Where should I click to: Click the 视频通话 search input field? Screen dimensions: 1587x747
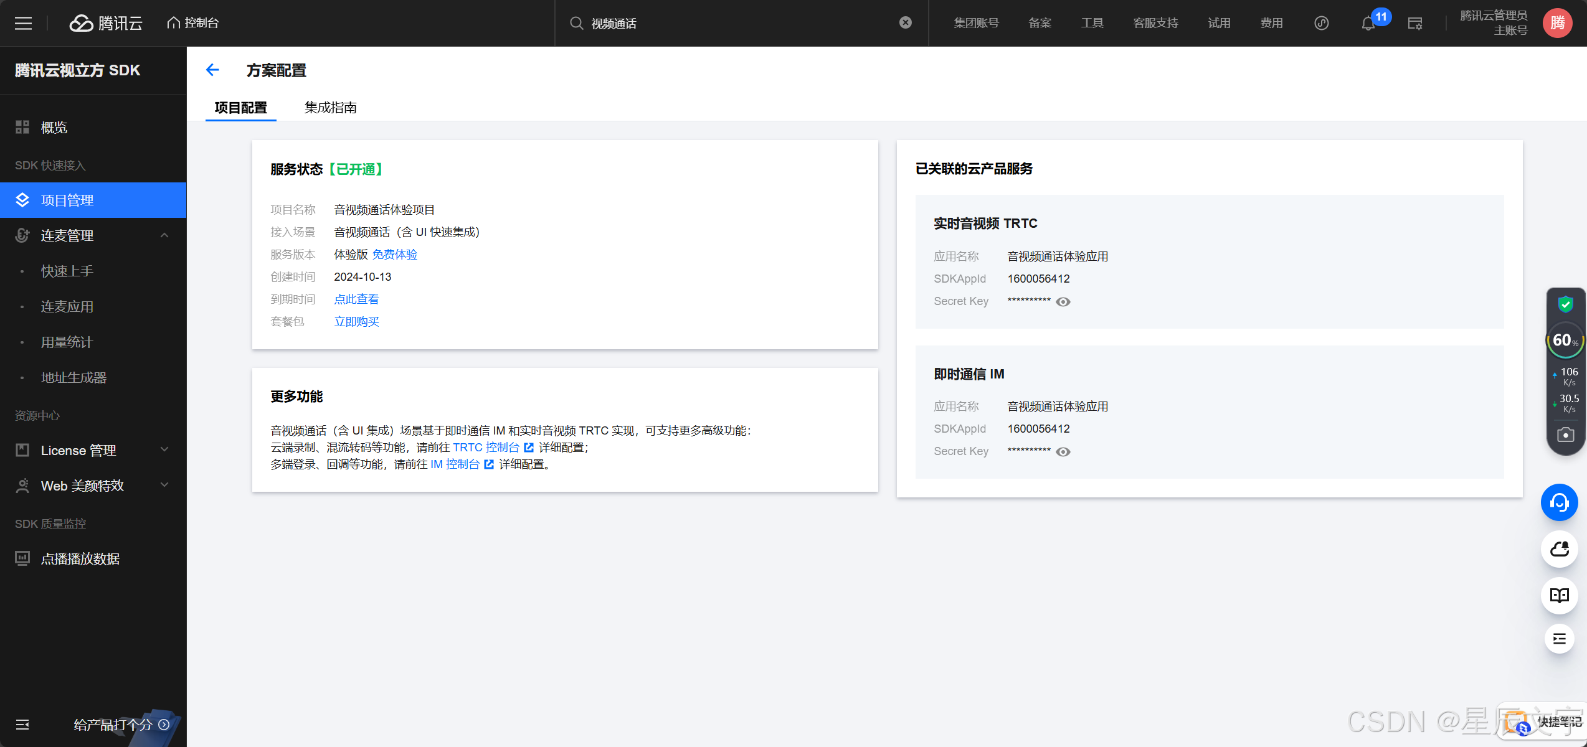tap(735, 23)
